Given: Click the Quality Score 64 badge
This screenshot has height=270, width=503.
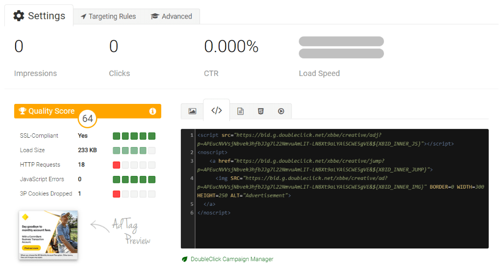Looking at the screenshot, I should [x=88, y=119].
